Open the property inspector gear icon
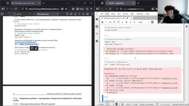Screen dimensions: 189x106 pos(187,26)
